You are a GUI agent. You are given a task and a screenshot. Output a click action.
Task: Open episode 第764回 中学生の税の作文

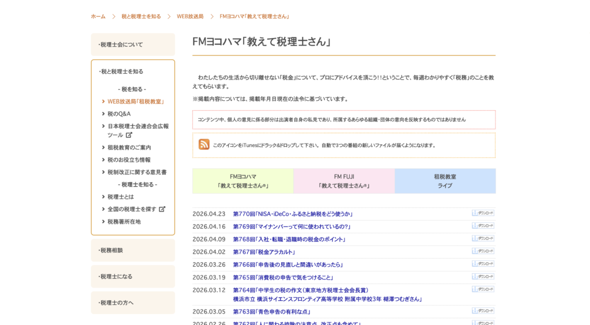(x=328, y=294)
